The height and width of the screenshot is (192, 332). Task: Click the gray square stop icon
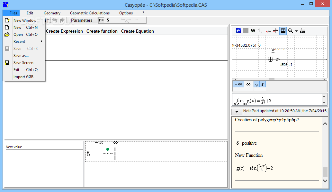pyautogui.click(x=246, y=31)
